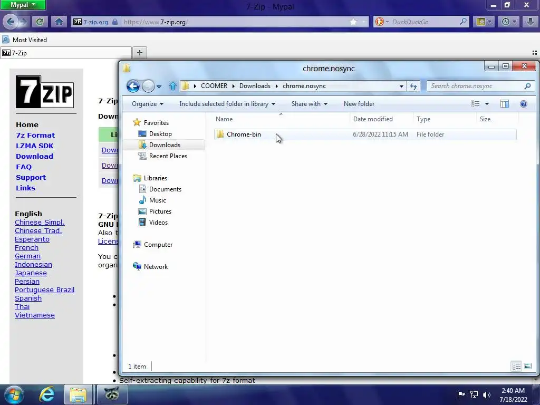
Task: Open the FAQ link
Action: point(24,167)
